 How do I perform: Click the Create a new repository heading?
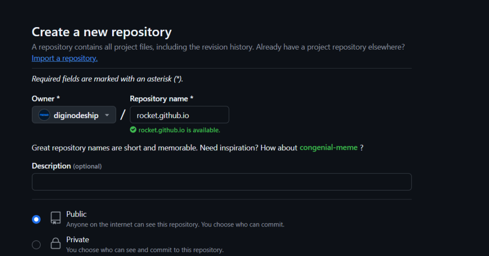click(101, 32)
